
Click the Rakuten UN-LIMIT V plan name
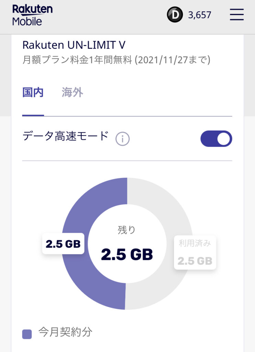[74, 45]
